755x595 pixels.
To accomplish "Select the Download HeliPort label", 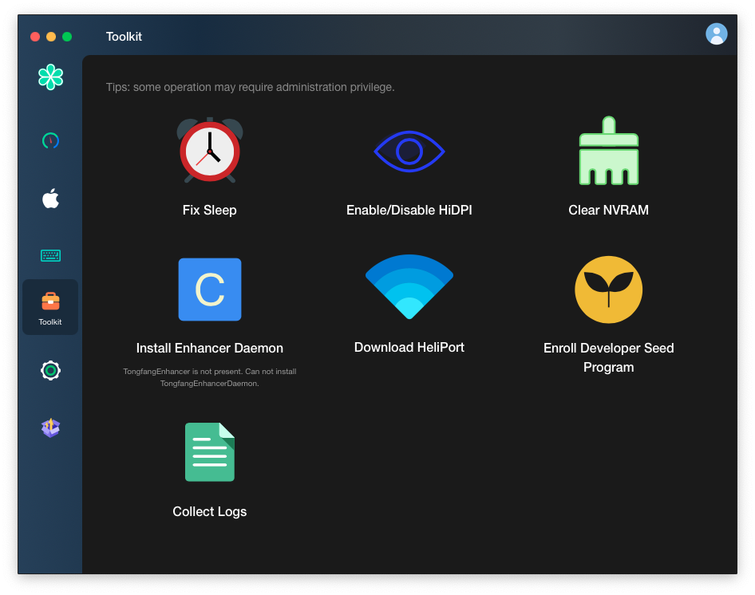I will click(409, 348).
